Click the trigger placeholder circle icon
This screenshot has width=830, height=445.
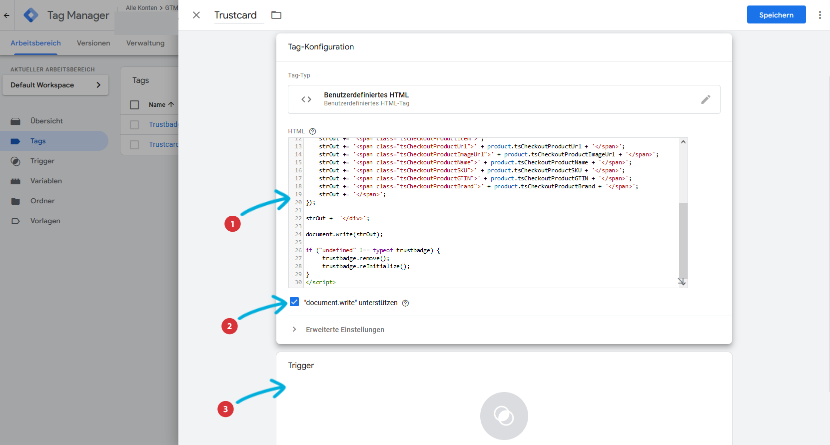504,416
